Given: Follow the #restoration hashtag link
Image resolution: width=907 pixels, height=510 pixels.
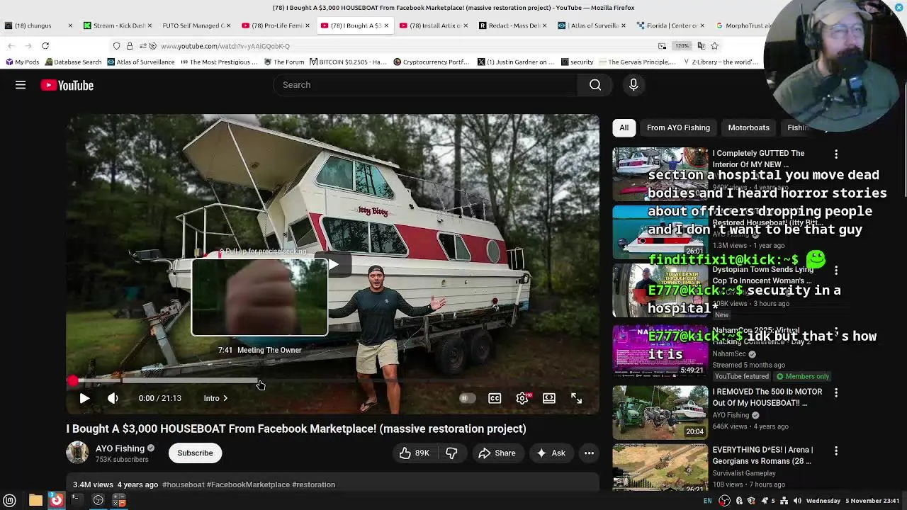Looking at the screenshot, I should 313,484.
